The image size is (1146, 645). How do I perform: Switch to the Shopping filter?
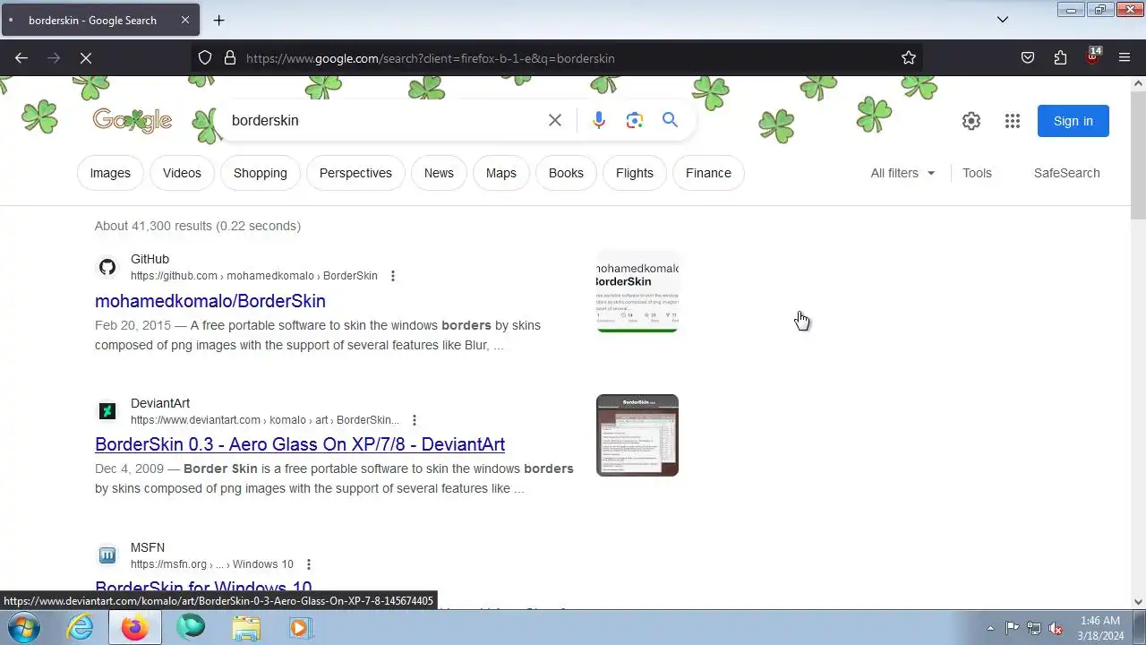(261, 173)
